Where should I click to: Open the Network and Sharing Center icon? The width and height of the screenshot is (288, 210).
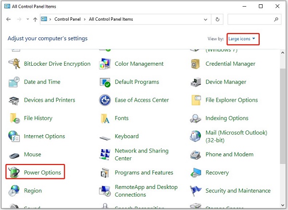(x=105, y=154)
